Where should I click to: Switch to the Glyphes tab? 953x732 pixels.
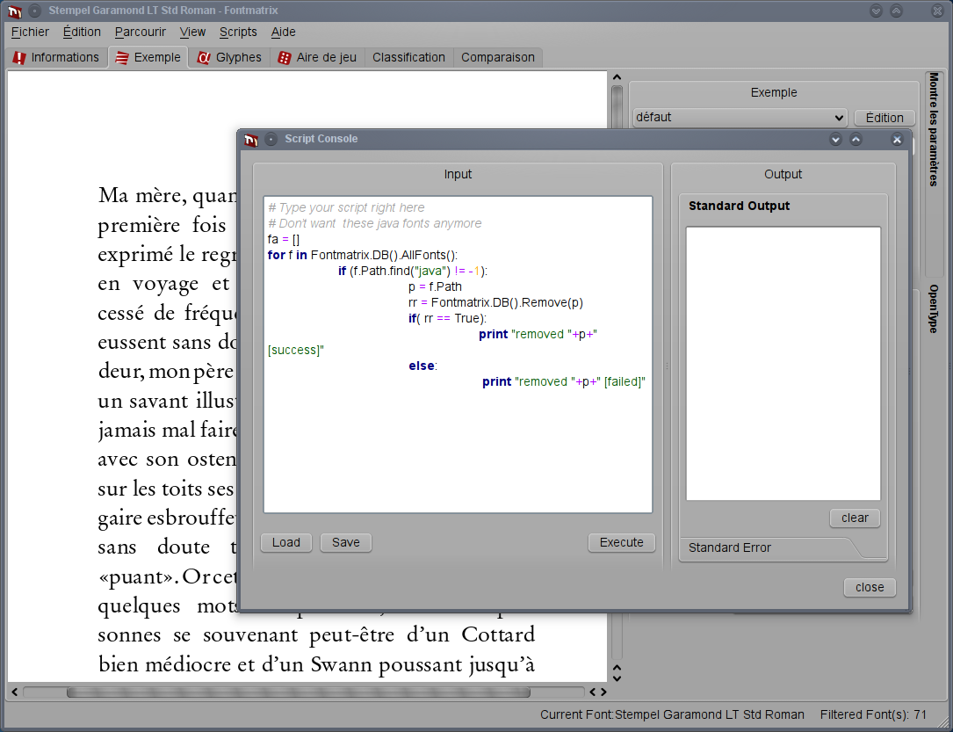230,57
